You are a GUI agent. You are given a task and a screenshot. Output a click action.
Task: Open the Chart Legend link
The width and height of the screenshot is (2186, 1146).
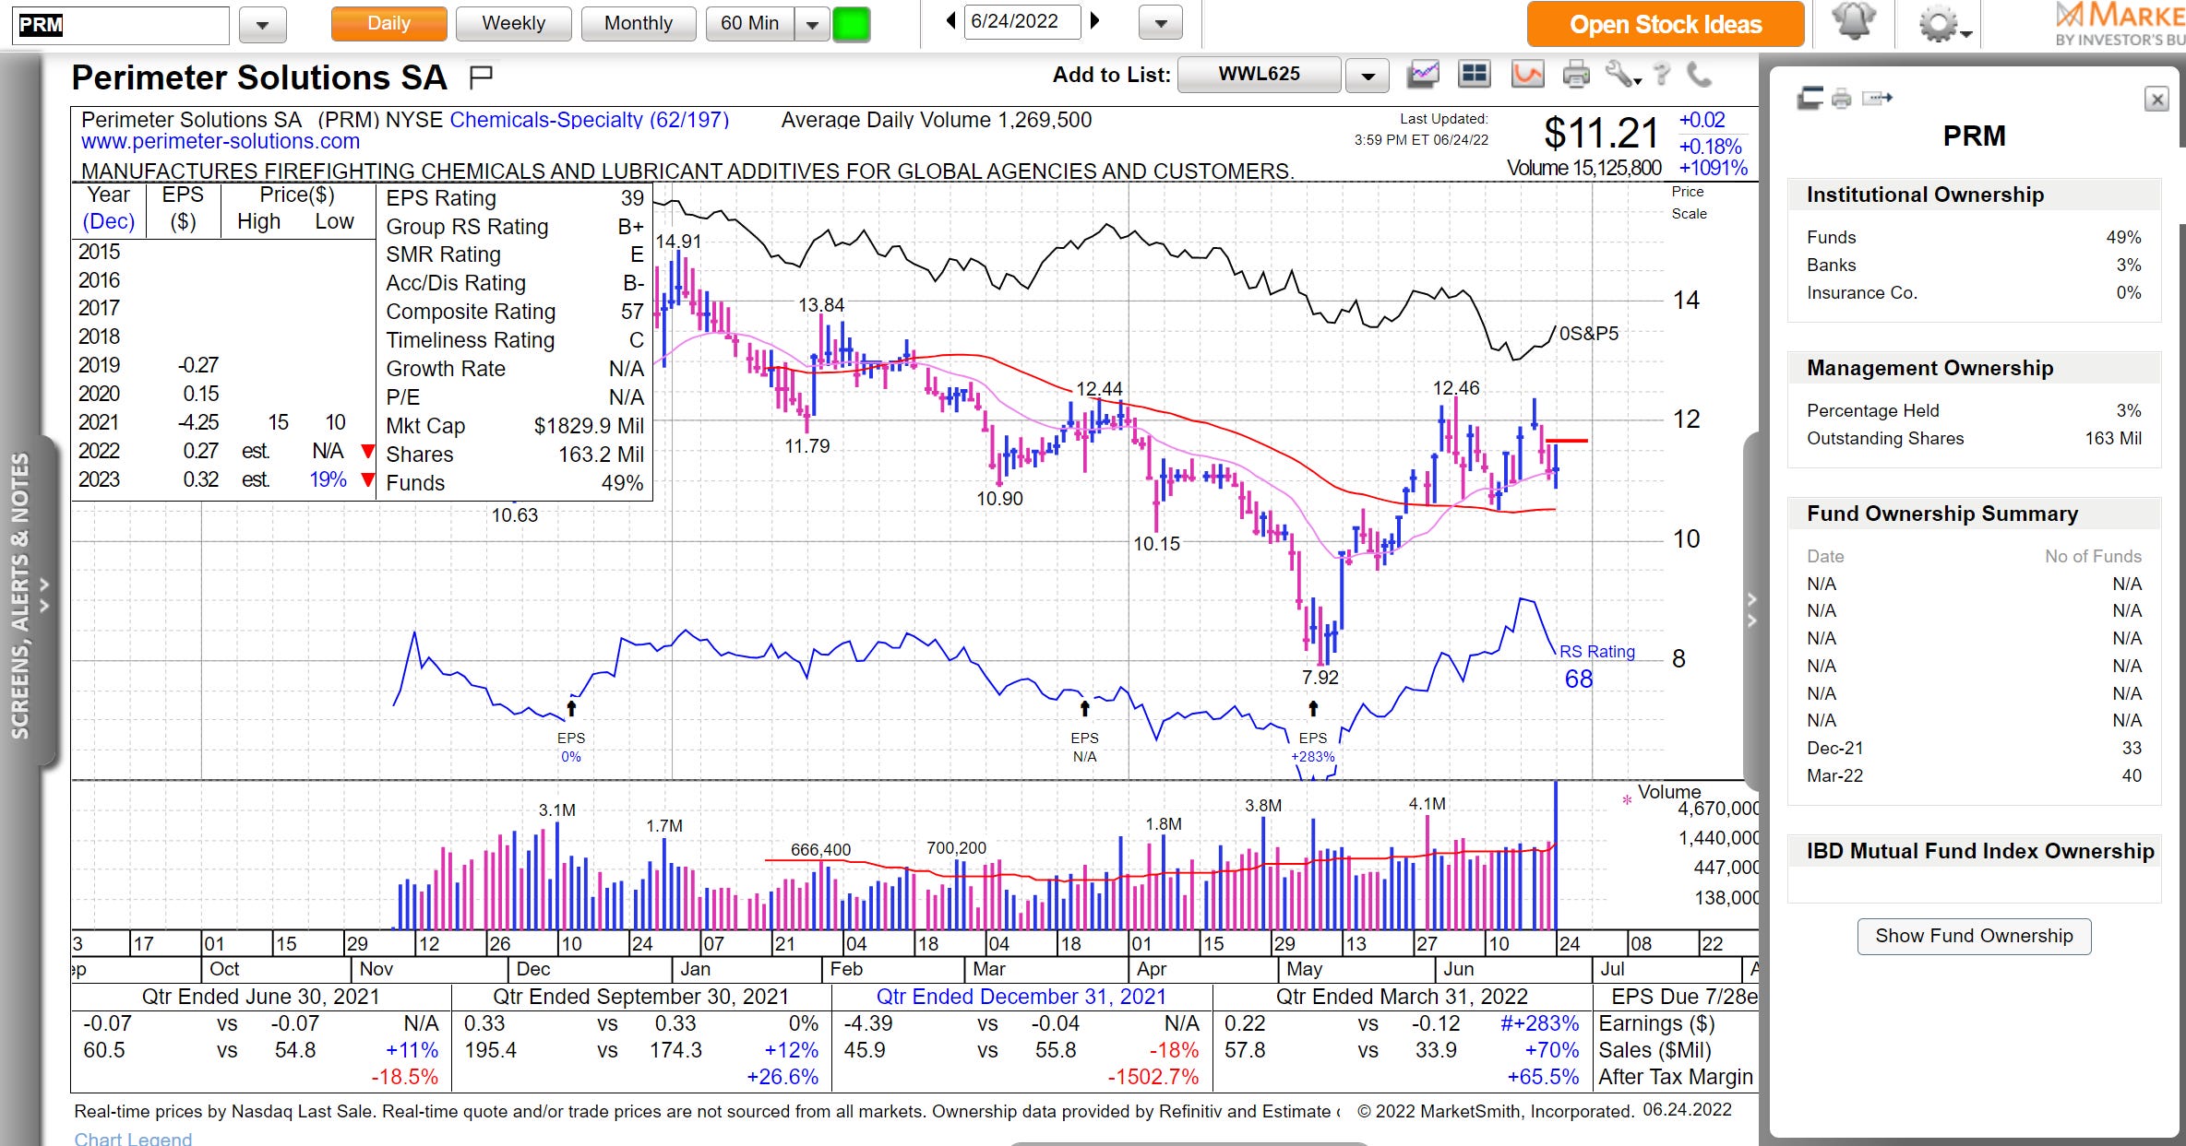(133, 1138)
